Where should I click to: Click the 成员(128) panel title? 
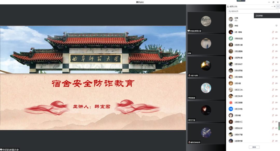[233, 6]
